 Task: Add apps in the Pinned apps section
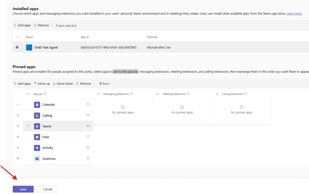[22, 83]
